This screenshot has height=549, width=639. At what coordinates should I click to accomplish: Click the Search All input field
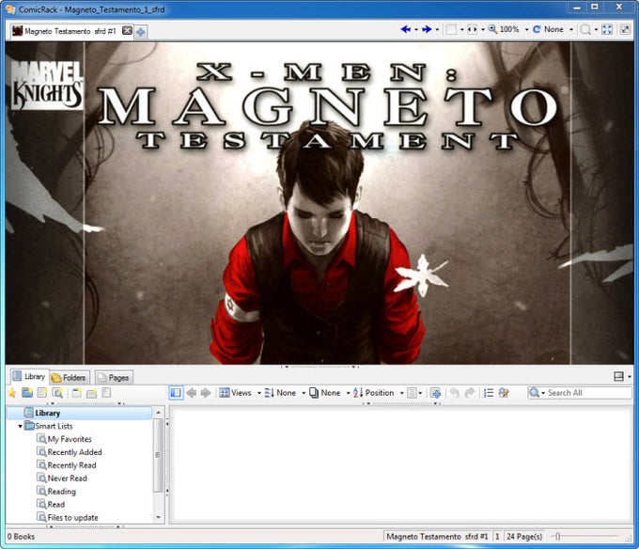[588, 393]
